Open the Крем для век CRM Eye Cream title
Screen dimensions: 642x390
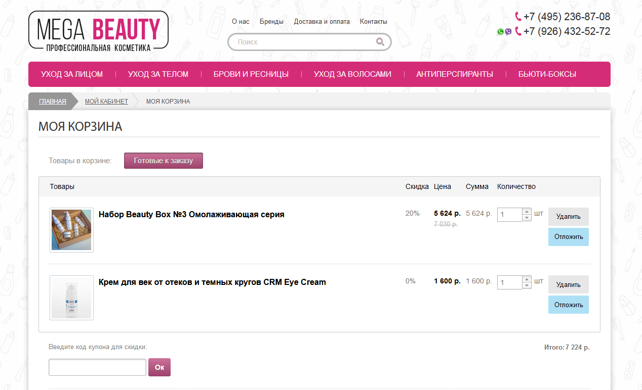(212, 282)
